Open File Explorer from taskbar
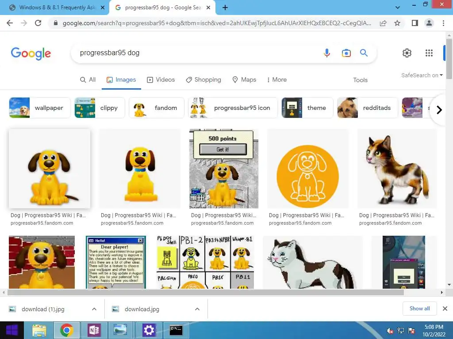The width and height of the screenshot is (453, 339). click(x=39, y=330)
